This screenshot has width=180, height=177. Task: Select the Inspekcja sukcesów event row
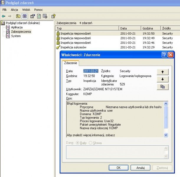[x=73, y=47]
